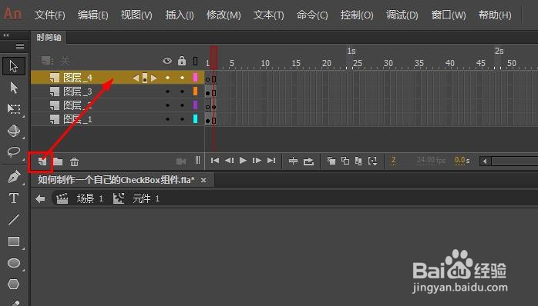538x306 pixels.
Task: Play the timeline animation
Action: 243,160
